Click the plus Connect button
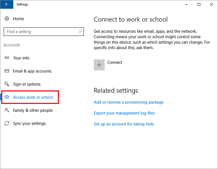This screenshot has height=169, width=218. pyautogui.click(x=99, y=65)
